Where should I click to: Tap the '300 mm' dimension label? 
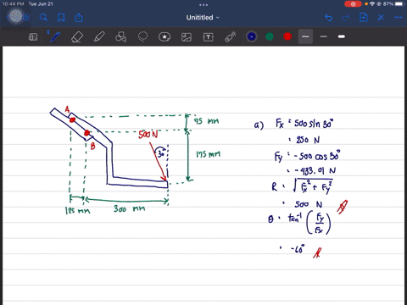[130, 209]
